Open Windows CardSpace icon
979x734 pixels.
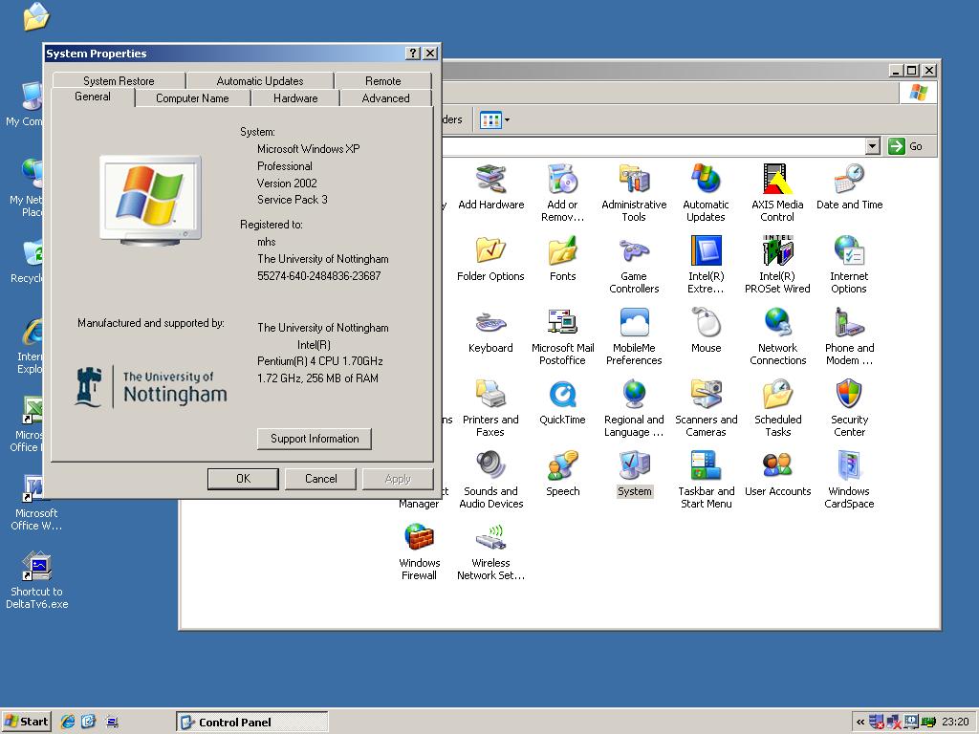(x=849, y=481)
